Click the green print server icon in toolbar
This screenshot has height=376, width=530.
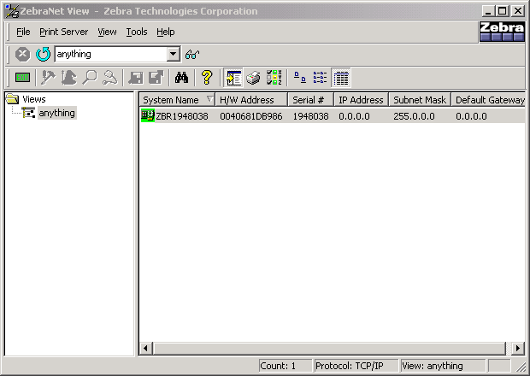tap(22, 79)
